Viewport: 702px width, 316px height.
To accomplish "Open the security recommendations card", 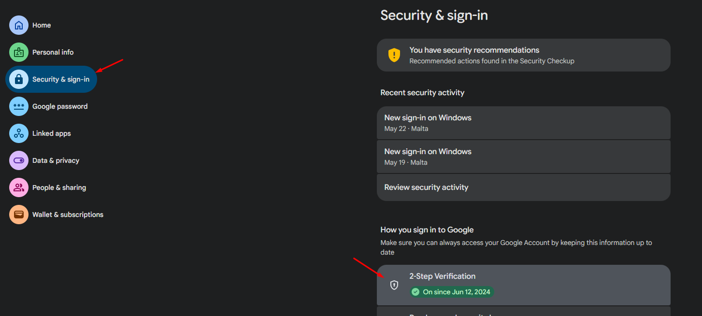I will tap(524, 55).
